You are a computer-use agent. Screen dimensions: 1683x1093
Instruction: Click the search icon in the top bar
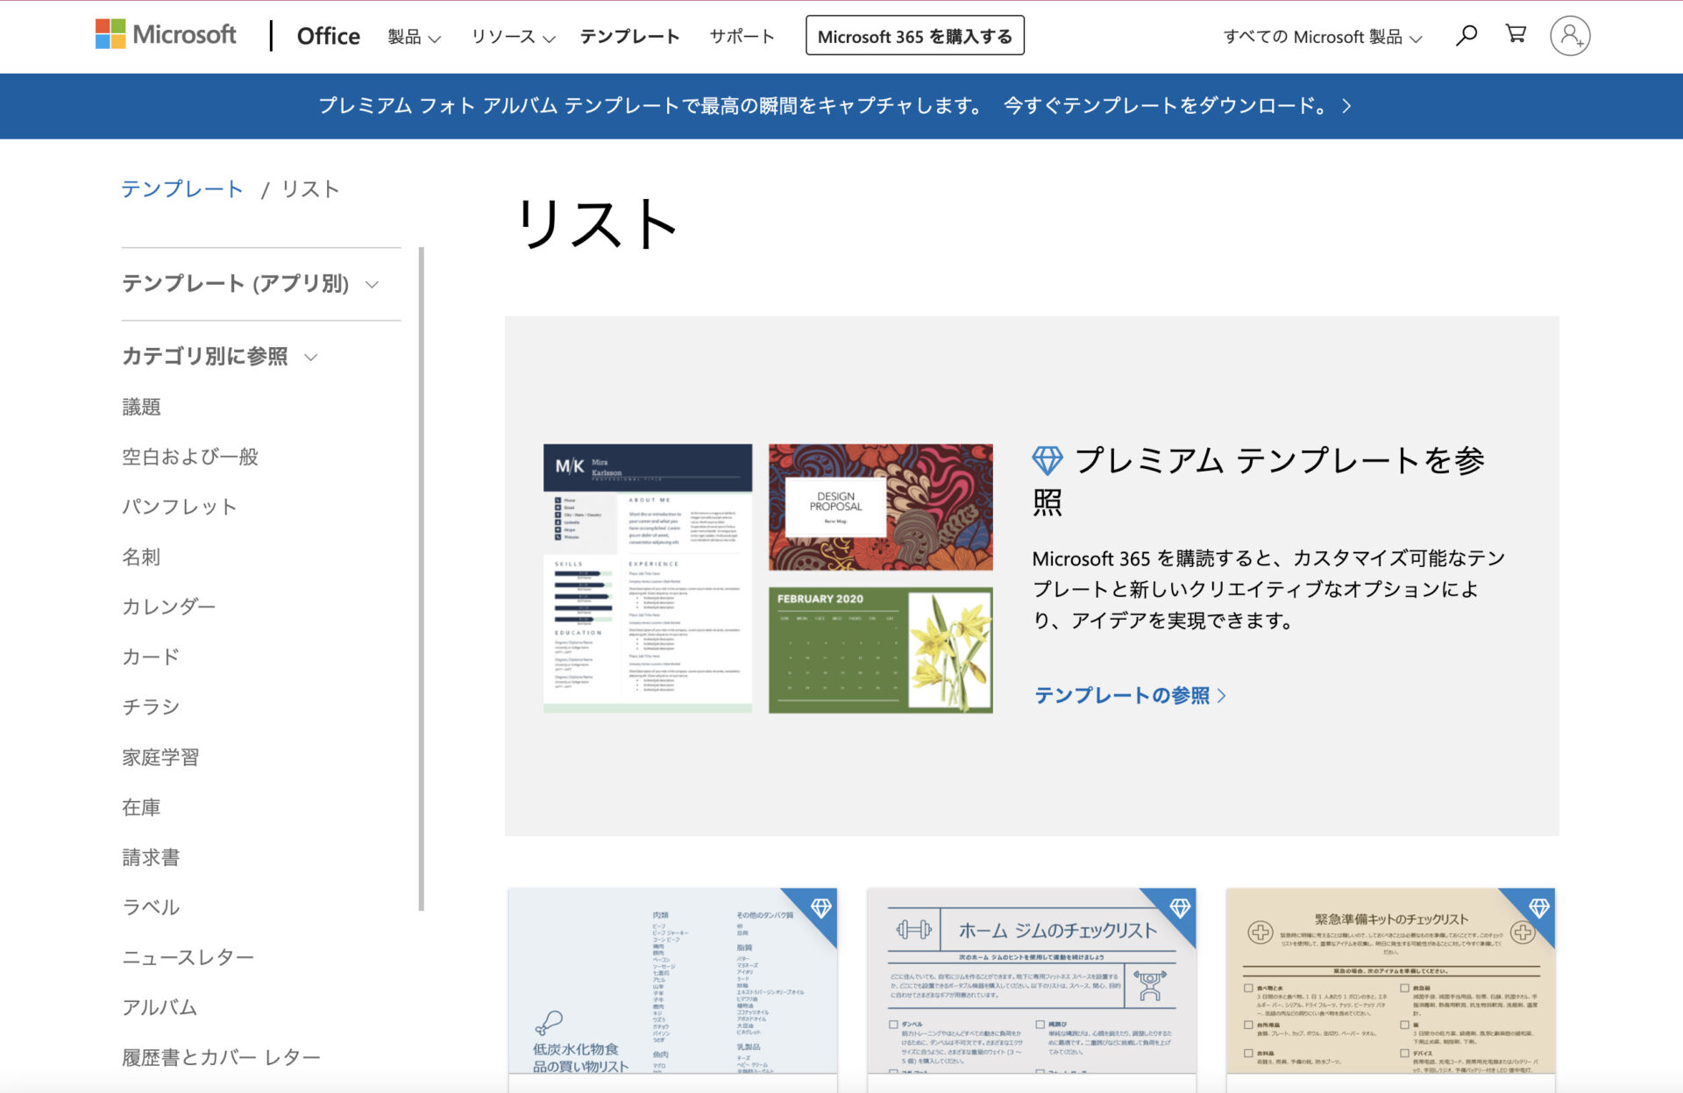pos(1466,35)
